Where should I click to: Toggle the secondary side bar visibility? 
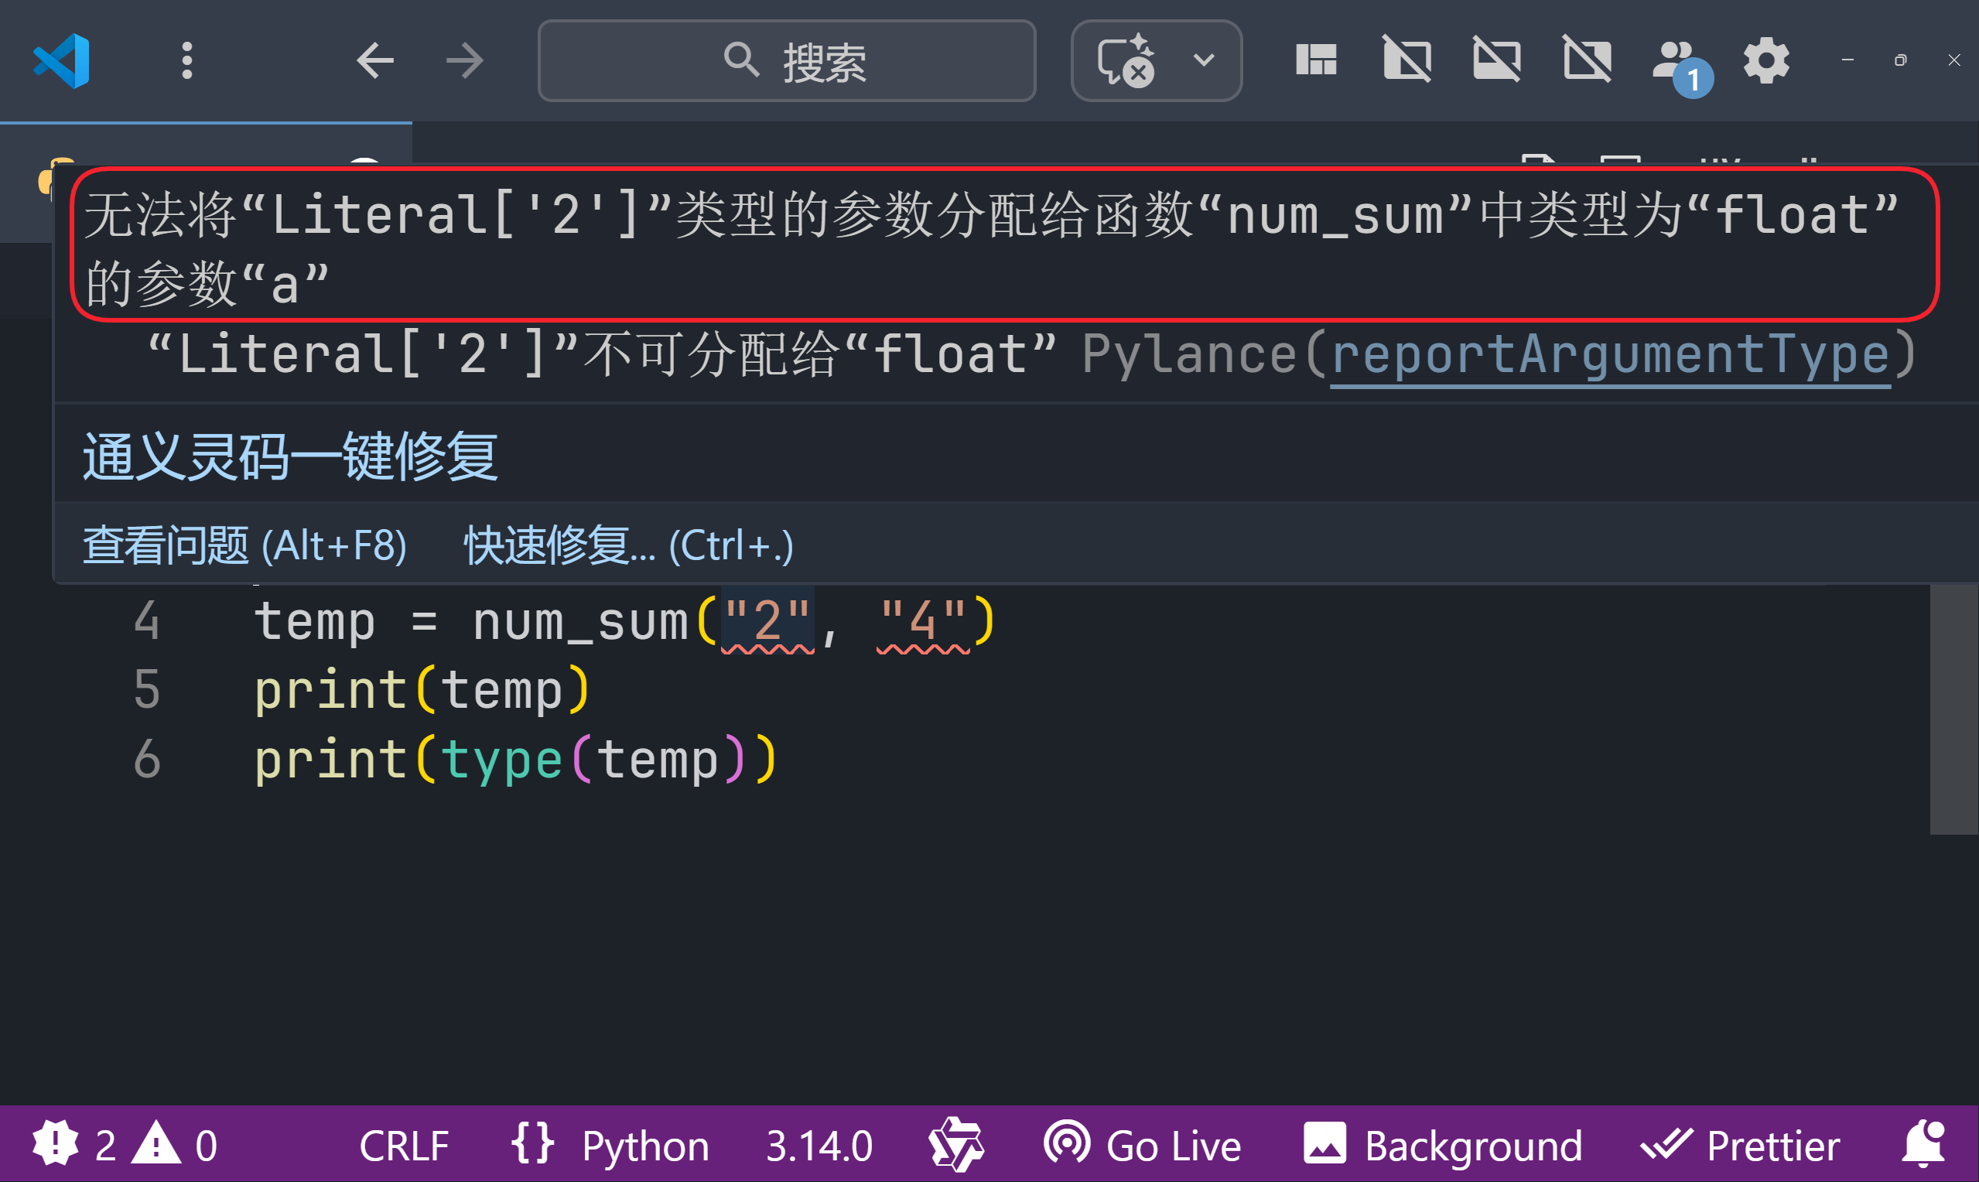point(1587,60)
